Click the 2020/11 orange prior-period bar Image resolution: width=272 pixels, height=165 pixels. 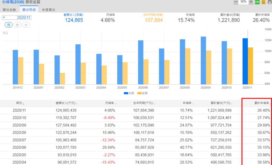click(x=250, y=66)
